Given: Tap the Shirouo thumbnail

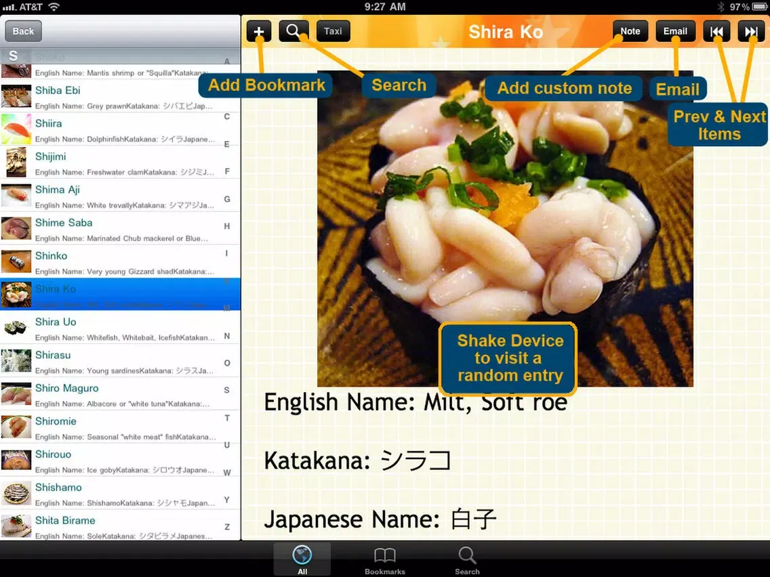Looking at the screenshot, I should coord(16,461).
